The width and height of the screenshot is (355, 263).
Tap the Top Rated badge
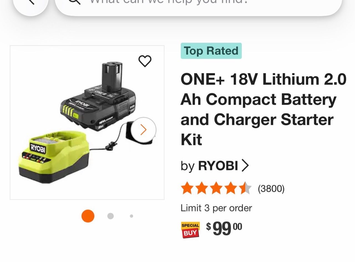pos(211,51)
